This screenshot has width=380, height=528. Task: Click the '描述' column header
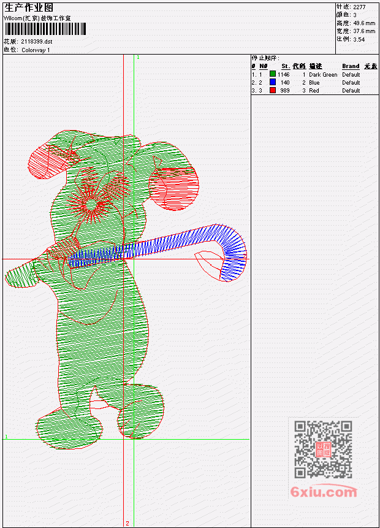point(316,66)
